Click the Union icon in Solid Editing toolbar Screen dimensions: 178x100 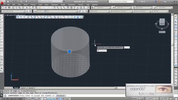18,17
